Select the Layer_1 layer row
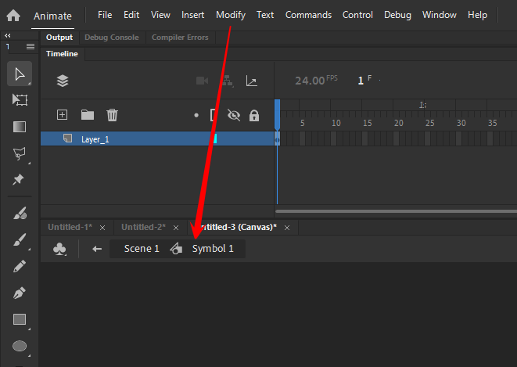The image size is (517, 367). [x=157, y=139]
